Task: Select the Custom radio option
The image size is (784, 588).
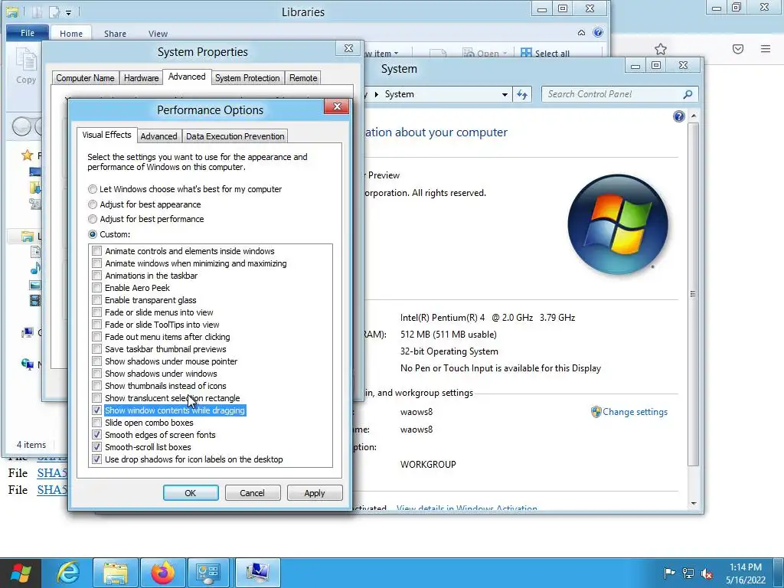Action: [x=93, y=234]
